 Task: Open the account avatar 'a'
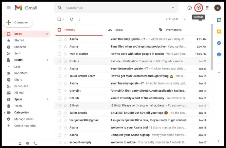pos(217,8)
